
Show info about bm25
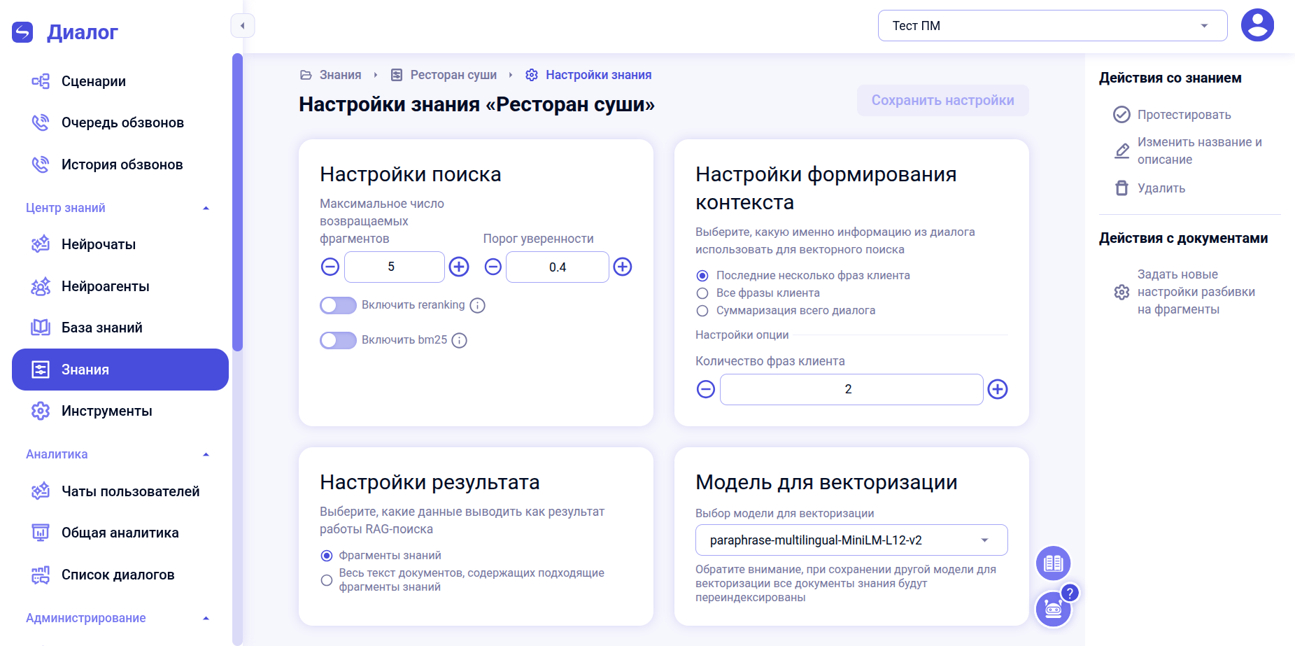(460, 340)
